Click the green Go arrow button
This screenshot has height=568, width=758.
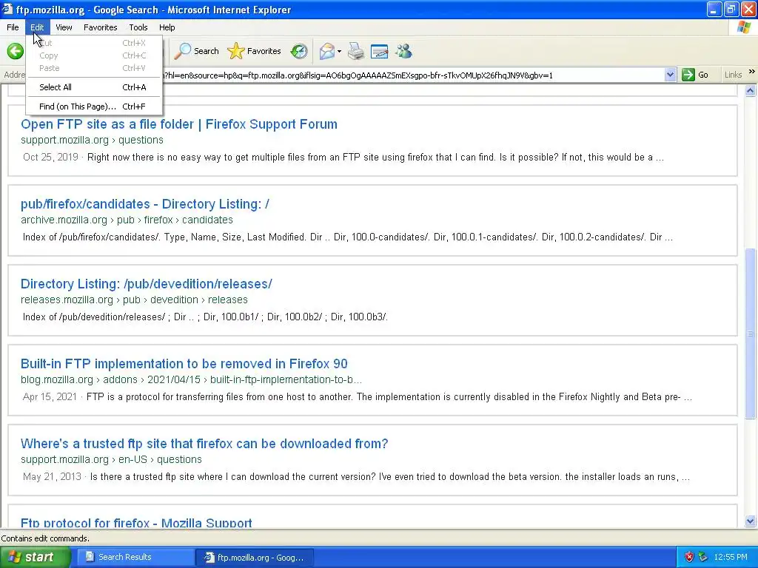click(x=688, y=75)
